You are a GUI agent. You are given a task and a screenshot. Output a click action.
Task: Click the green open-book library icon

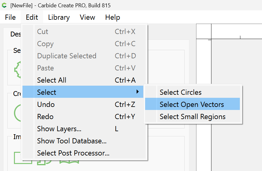(x=69, y=162)
